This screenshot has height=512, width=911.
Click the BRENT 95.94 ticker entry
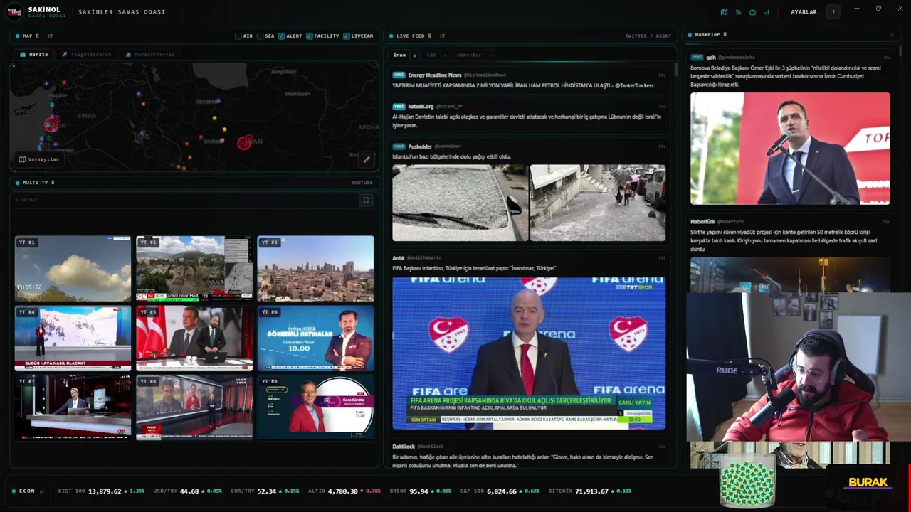coord(420,491)
